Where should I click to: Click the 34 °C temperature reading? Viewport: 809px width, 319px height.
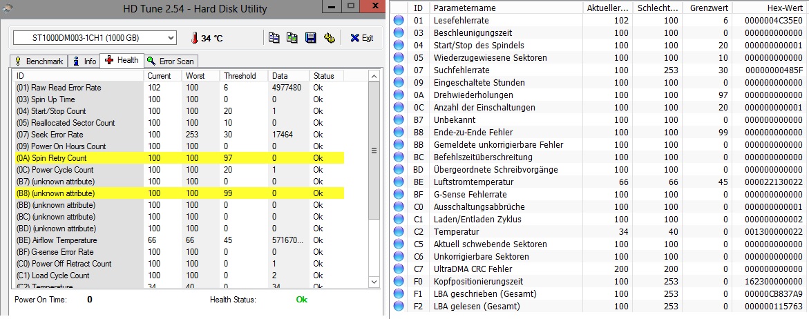click(x=212, y=38)
